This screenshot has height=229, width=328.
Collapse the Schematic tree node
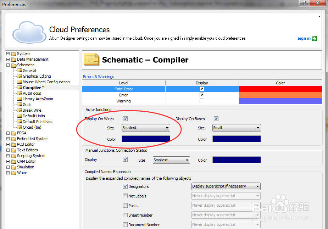coord(8,65)
